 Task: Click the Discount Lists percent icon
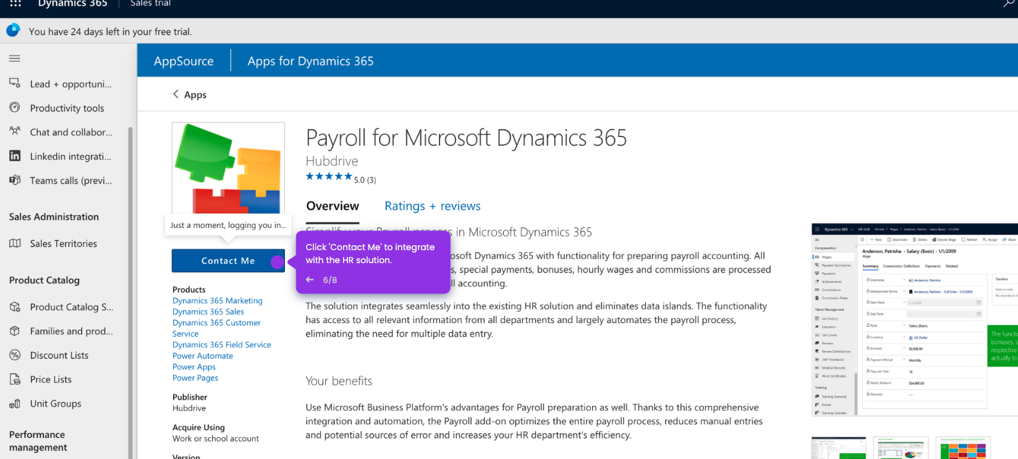[x=15, y=355]
